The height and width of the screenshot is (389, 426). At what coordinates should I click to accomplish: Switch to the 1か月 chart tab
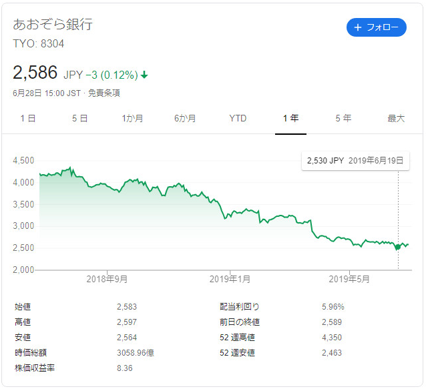[x=132, y=118]
